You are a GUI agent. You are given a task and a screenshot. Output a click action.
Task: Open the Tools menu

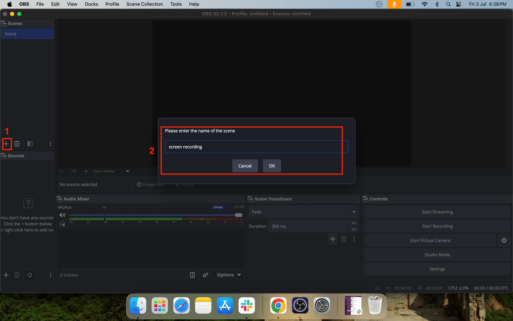[x=176, y=4]
